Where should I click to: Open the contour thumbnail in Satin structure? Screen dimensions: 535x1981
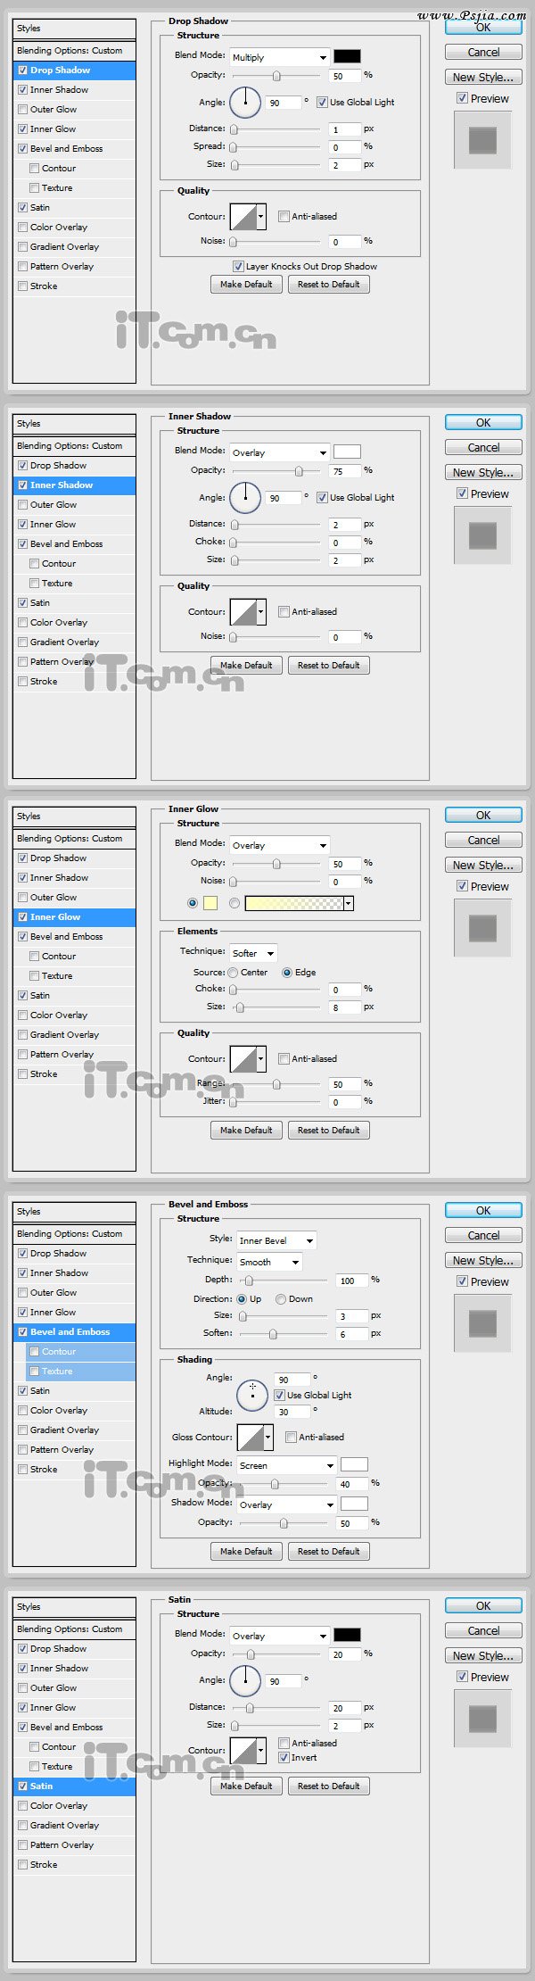point(249,1751)
